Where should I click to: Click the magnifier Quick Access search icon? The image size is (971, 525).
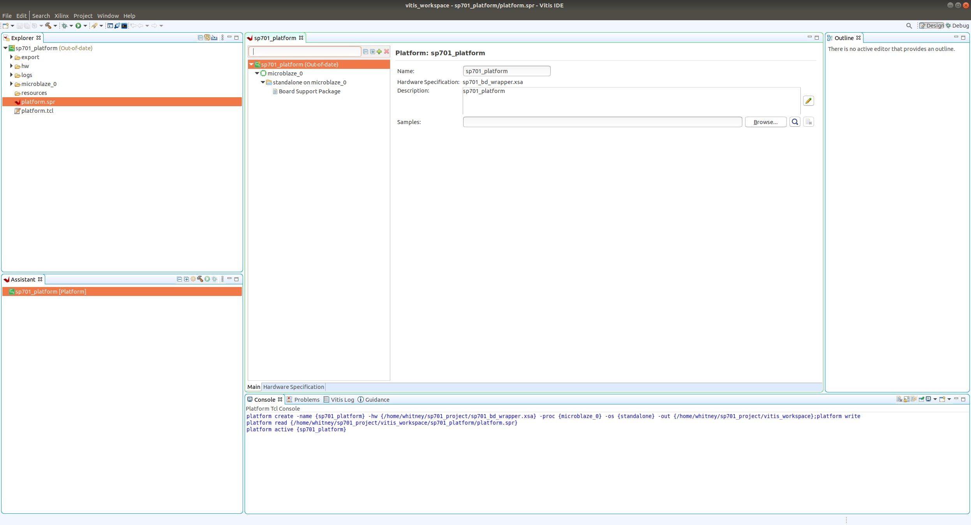[909, 26]
